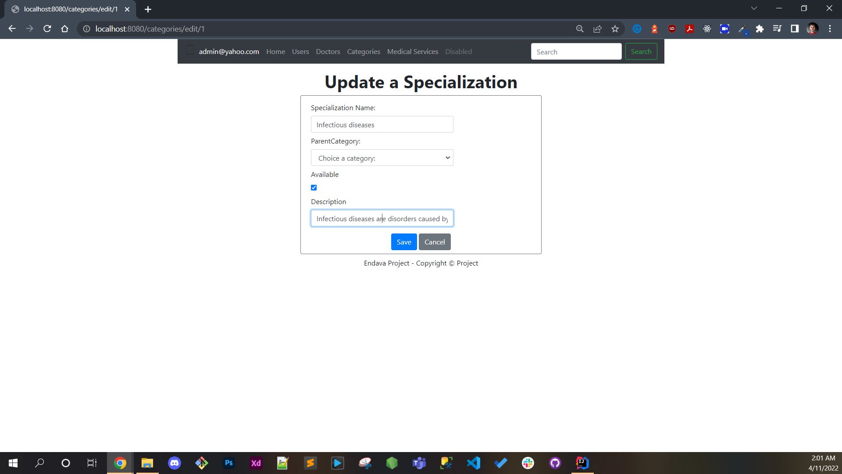Click the Save button
The width and height of the screenshot is (842, 474).
(403, 242)
